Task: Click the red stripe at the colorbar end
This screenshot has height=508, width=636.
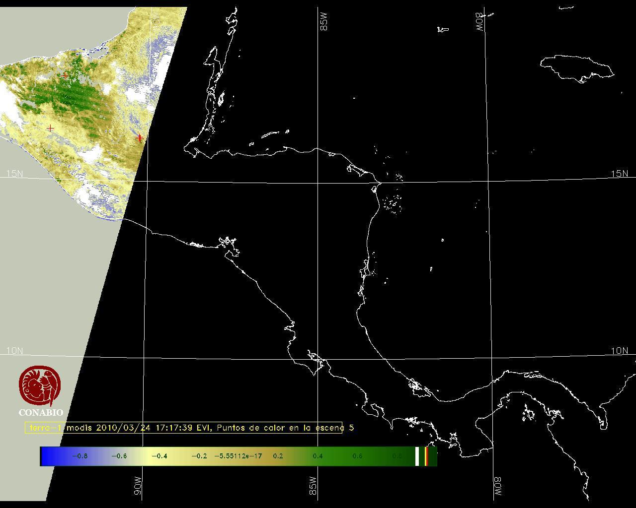Action: [x=426, y=456]
